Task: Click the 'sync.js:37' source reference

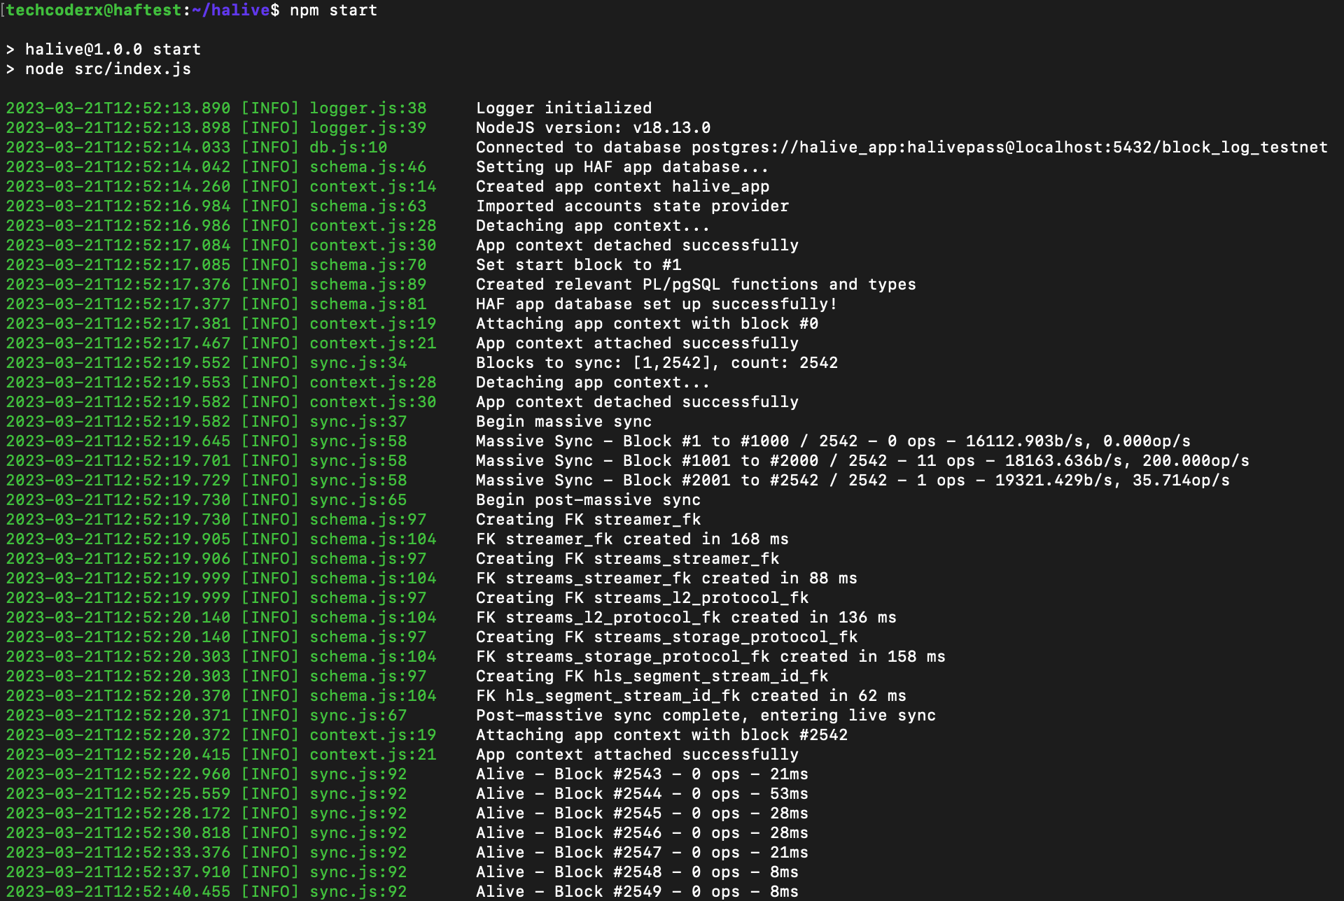Action: [x=358, y=422]
